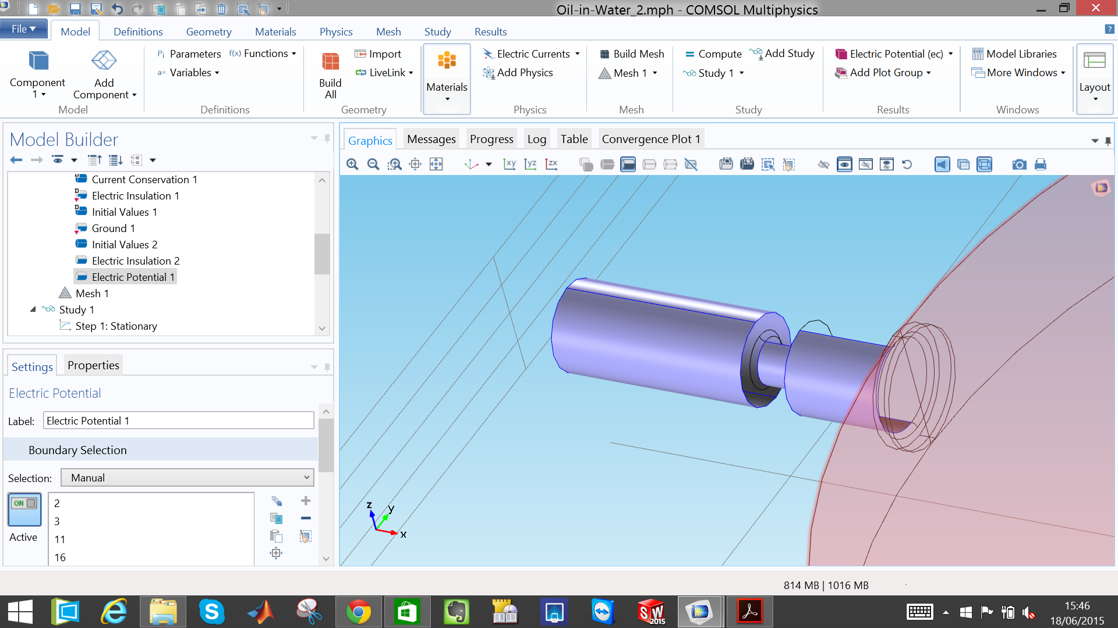Open the Geometry ribbon tab

[208, 31]
